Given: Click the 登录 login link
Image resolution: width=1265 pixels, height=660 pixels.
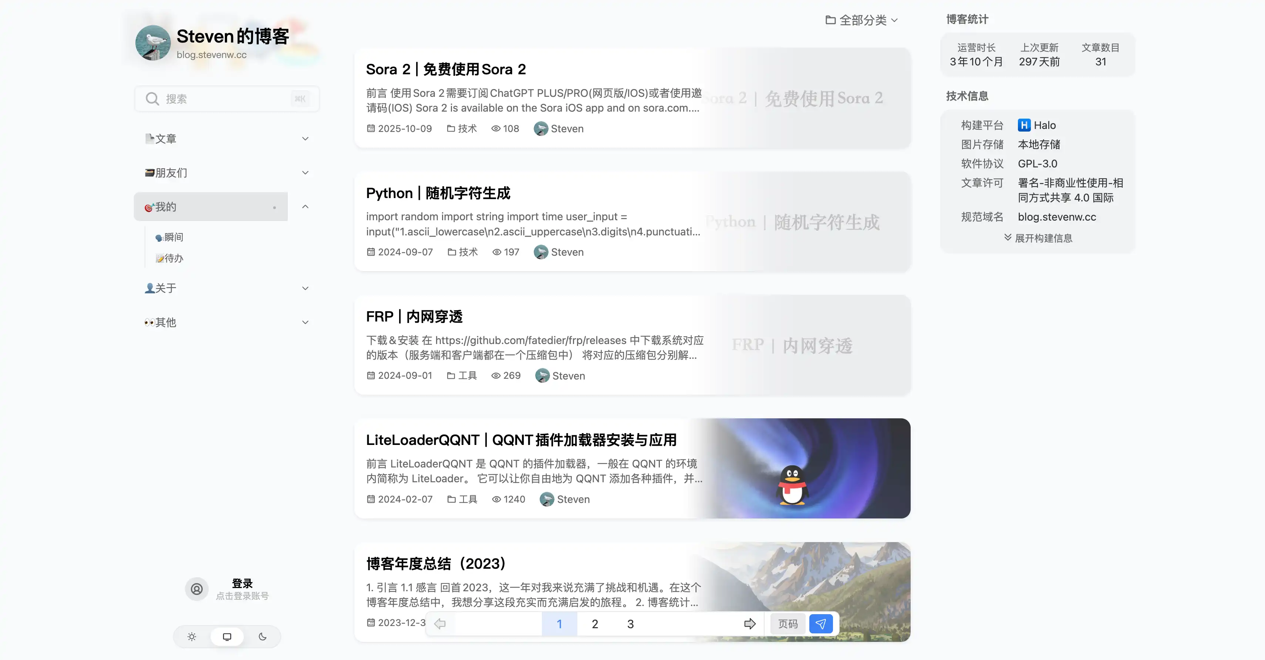Looking at the screenshot, I should (242, 584).
